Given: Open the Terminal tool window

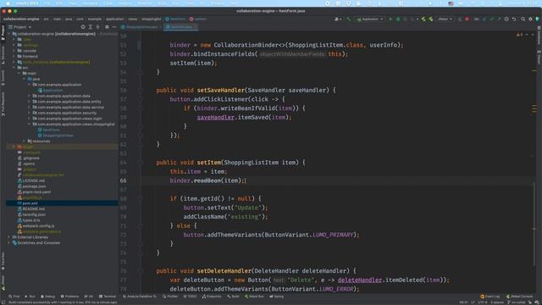Looking at the screenshot, I should click(x=108, y=297).
